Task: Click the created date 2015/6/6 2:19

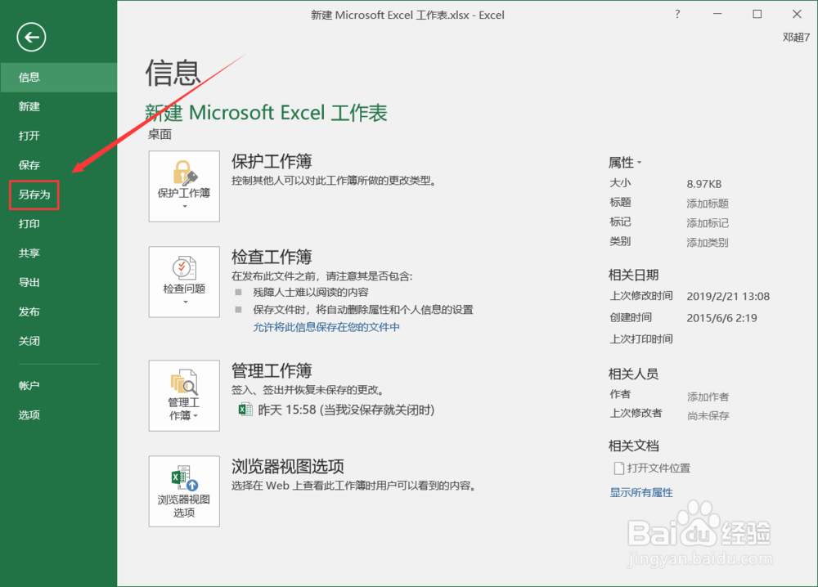Action: [721, 318]
